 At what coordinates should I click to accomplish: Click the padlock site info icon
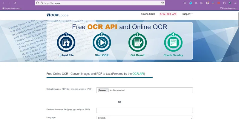pos(42,3)
